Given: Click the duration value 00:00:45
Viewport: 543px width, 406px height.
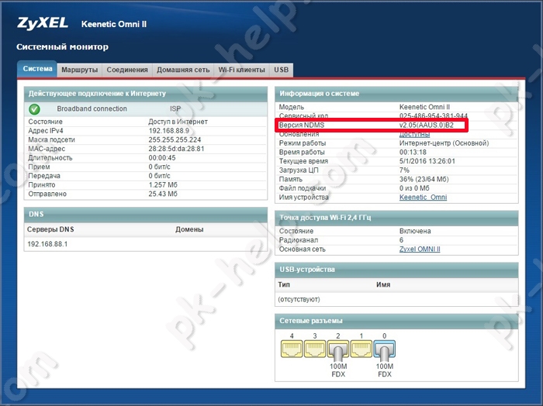Looking at the screenshot, I should [162, 158].
